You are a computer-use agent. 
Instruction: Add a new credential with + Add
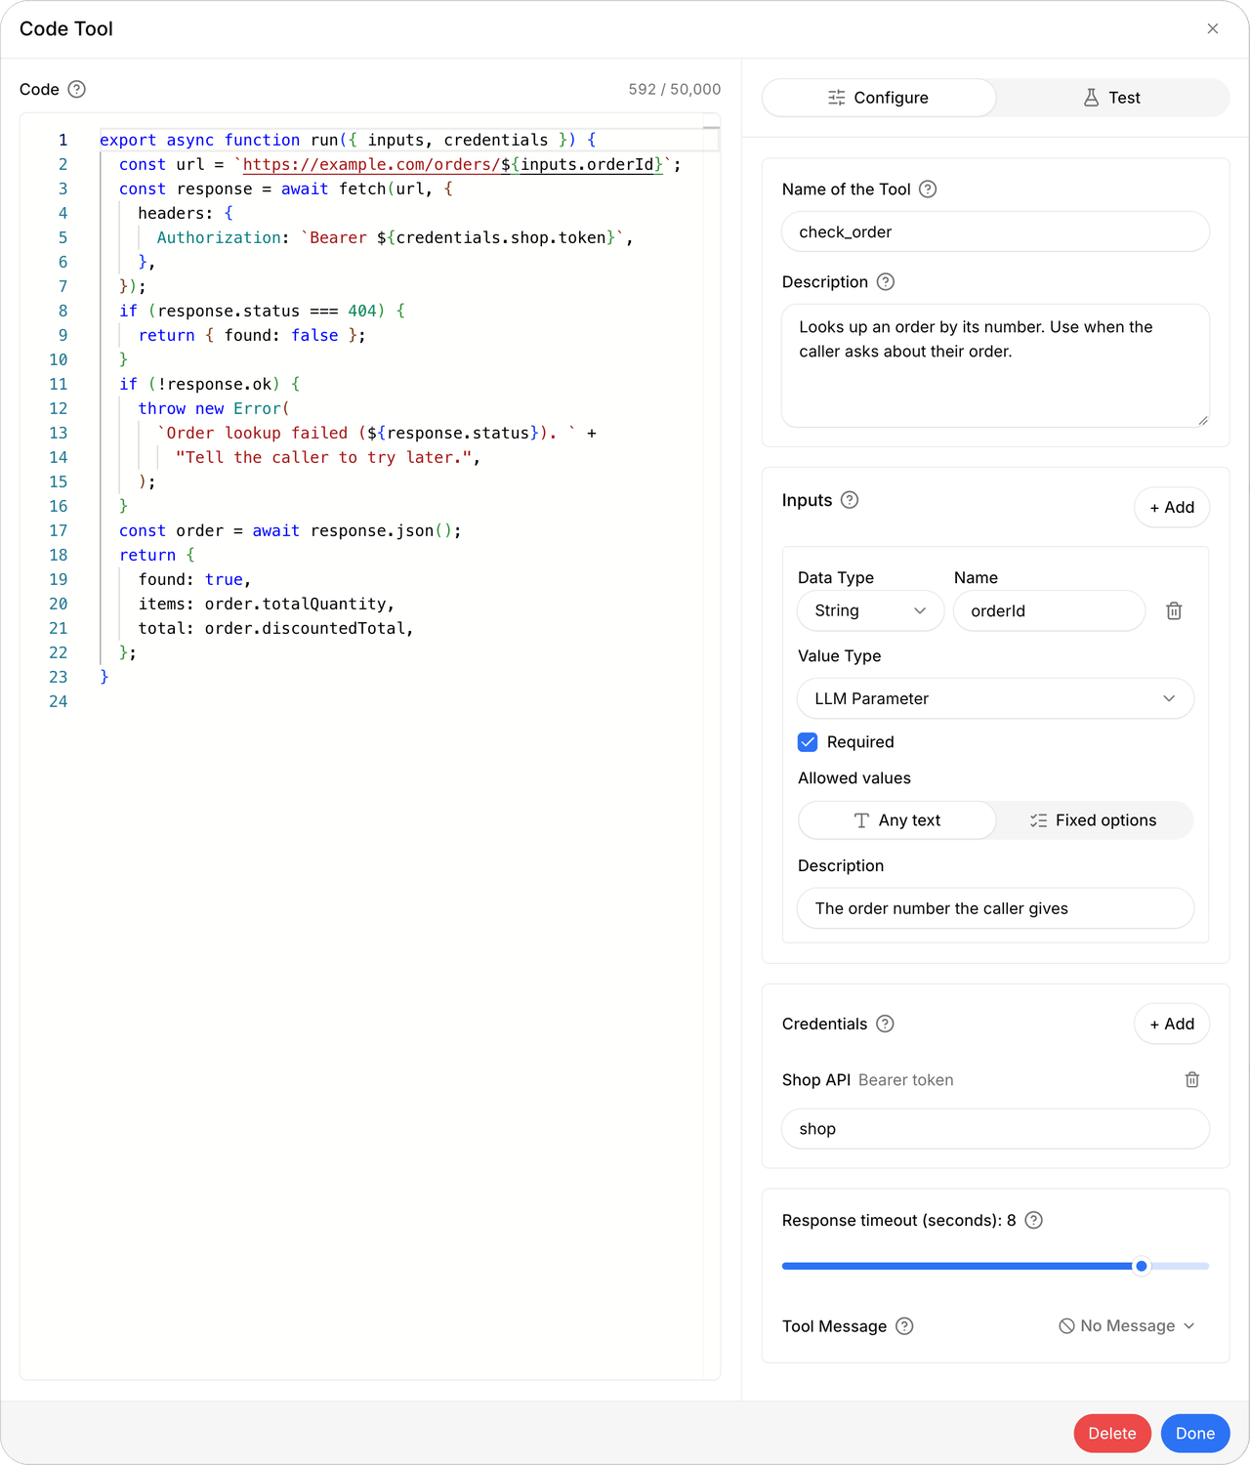click(x=1172, y=1024)
